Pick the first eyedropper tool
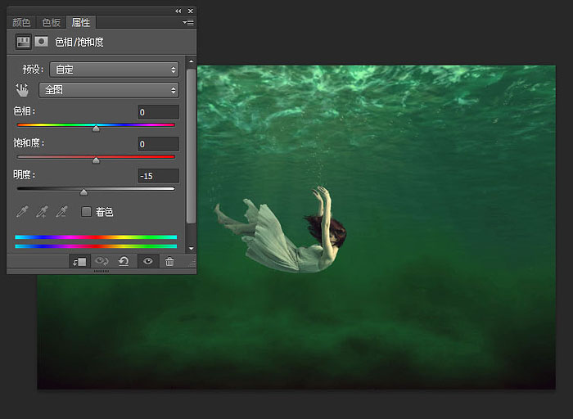Screen dimensions: 573x419 [22, 211]
